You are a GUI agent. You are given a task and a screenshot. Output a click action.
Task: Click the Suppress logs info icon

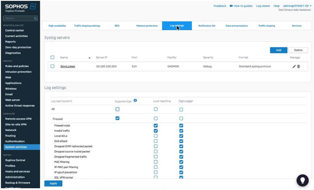tap(135, 100)
